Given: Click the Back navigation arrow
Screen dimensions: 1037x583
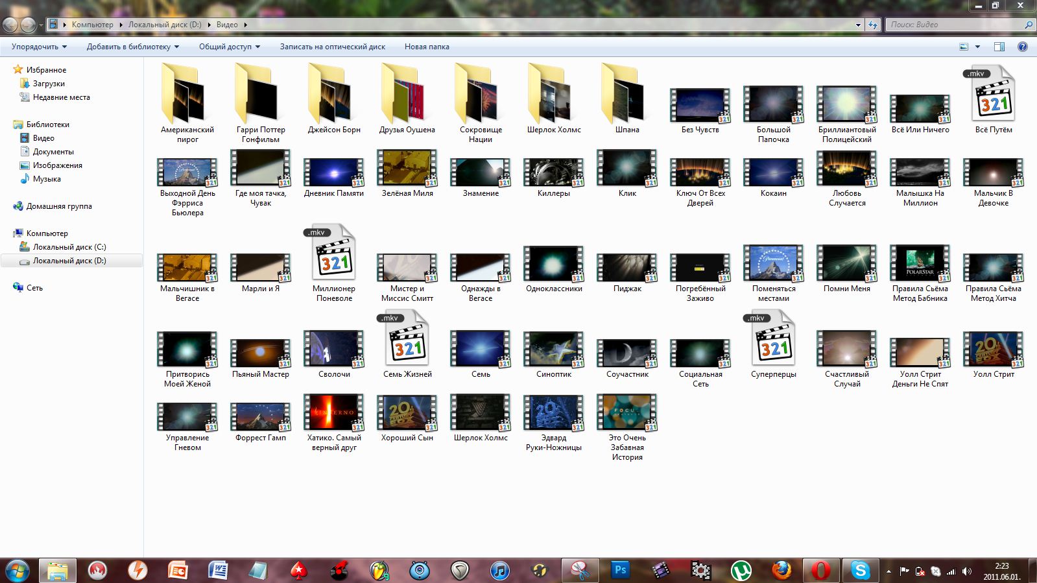Looking at the screenshot, I should click(x=10, y=25).
